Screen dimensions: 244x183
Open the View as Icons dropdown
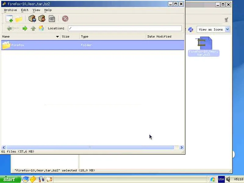(x=213, y=29)
